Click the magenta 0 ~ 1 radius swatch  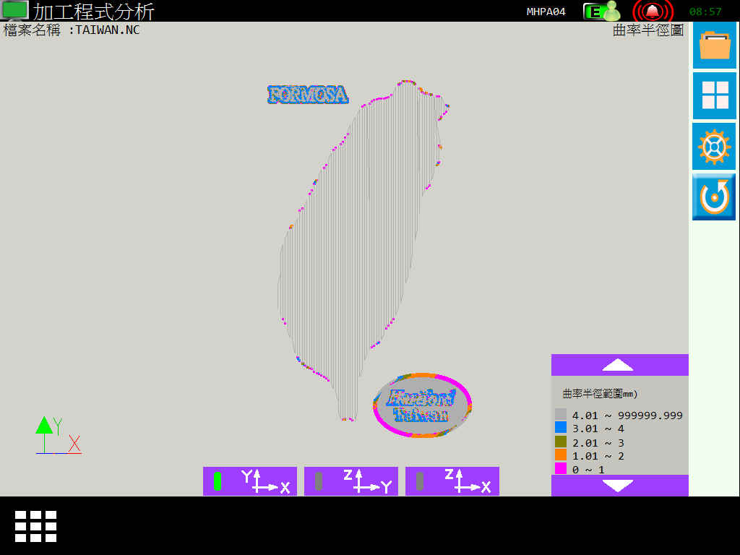click(560, 469)
